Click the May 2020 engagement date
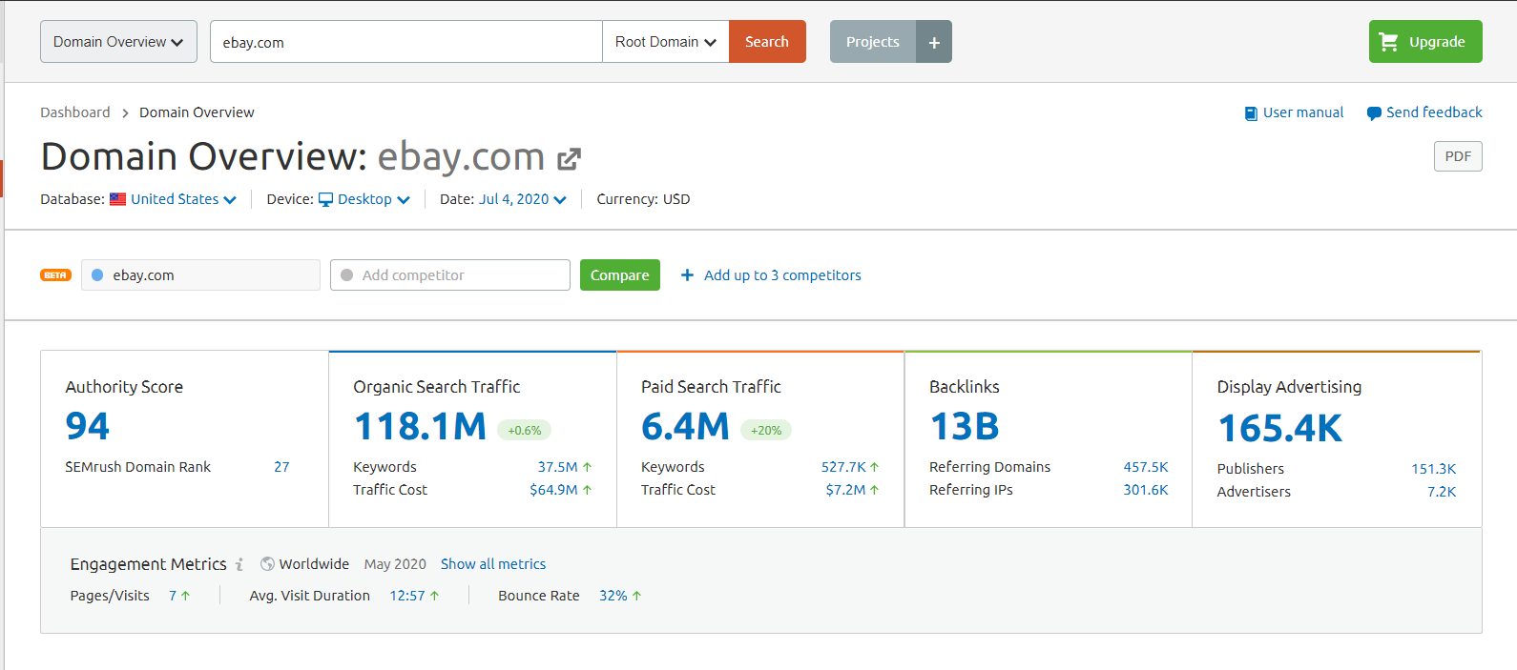The height and width of the screenshot is (670, 1517). pos(395,564)
